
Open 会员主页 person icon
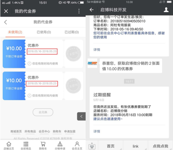[77, 144]
